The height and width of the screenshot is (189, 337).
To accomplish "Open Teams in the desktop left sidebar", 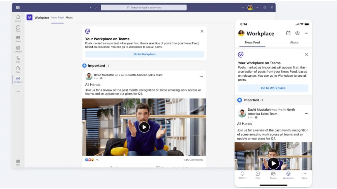I will coord(18,39).
